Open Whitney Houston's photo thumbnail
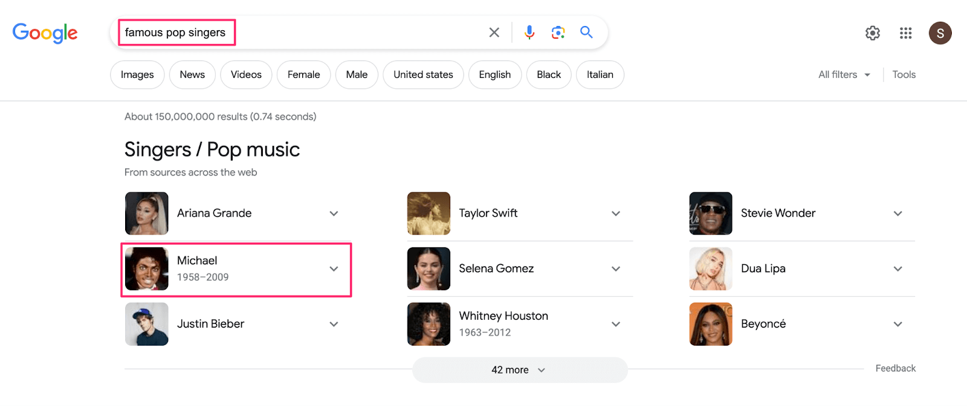The image size is (967, 406). [x=429, y=324]
